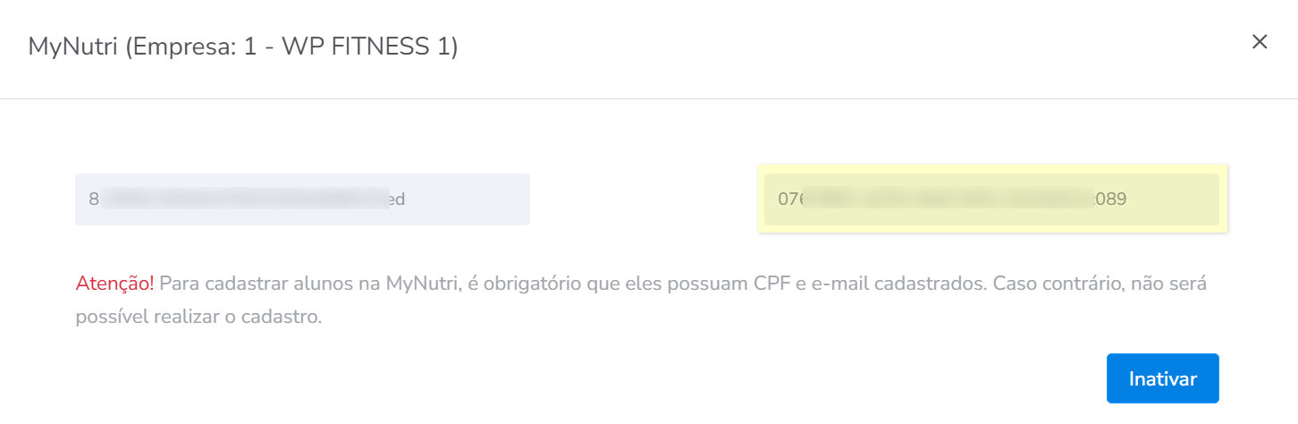Click the blue Inativar button
Viewport: 1298px width, 424px height.
(1162, 378)
